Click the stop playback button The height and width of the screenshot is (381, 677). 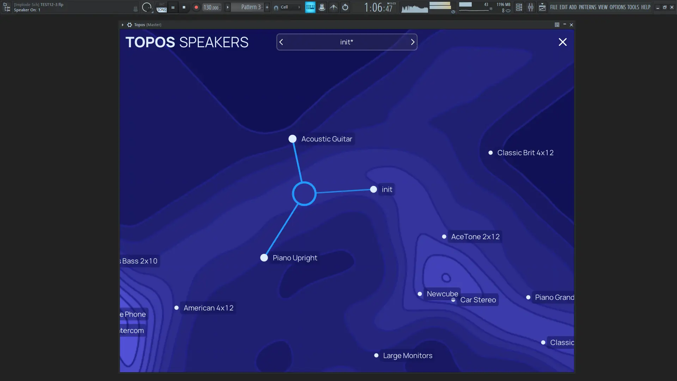click(x=184, y=7)
